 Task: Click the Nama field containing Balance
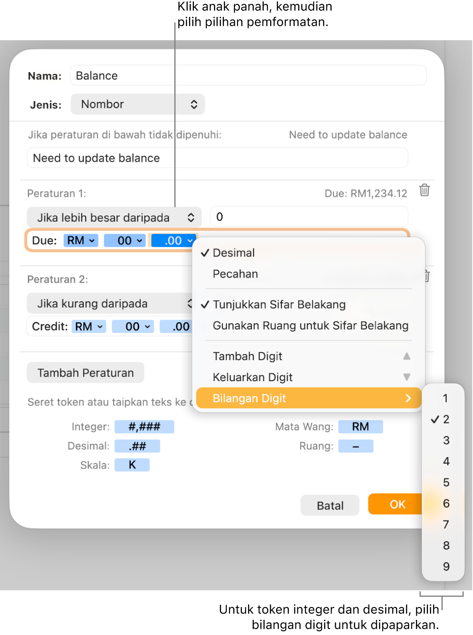[x=248, y=76]
